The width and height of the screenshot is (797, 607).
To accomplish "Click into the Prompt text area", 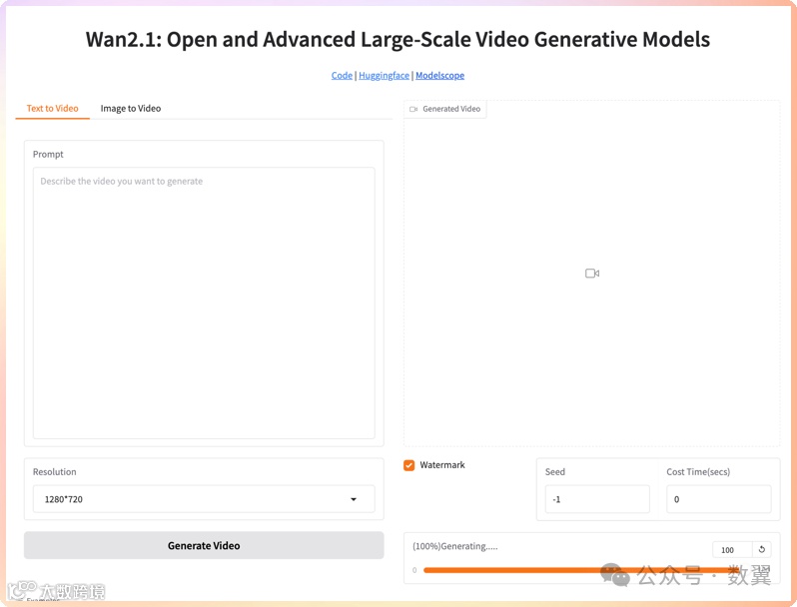I will [204, 303].
